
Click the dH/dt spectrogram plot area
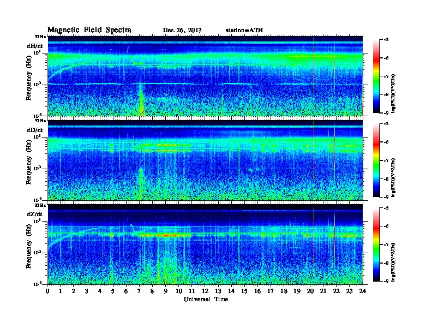tap(205, 76)
